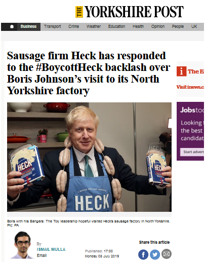Click the Yorkshire Post masthead logo
Viewport: 205px width, 263px height.
tap(130, 12)
